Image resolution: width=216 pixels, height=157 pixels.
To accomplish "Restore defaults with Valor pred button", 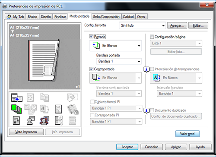I will (x=187, y=134).
